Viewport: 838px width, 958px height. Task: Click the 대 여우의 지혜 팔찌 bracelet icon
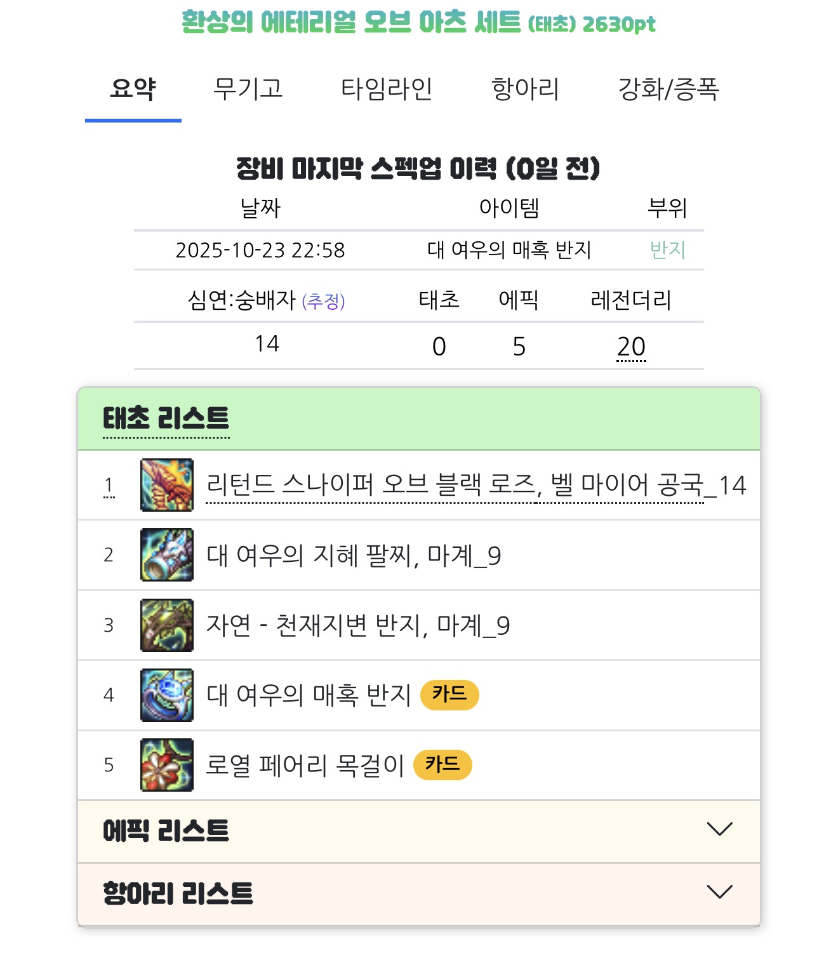(x=167, y=555)
